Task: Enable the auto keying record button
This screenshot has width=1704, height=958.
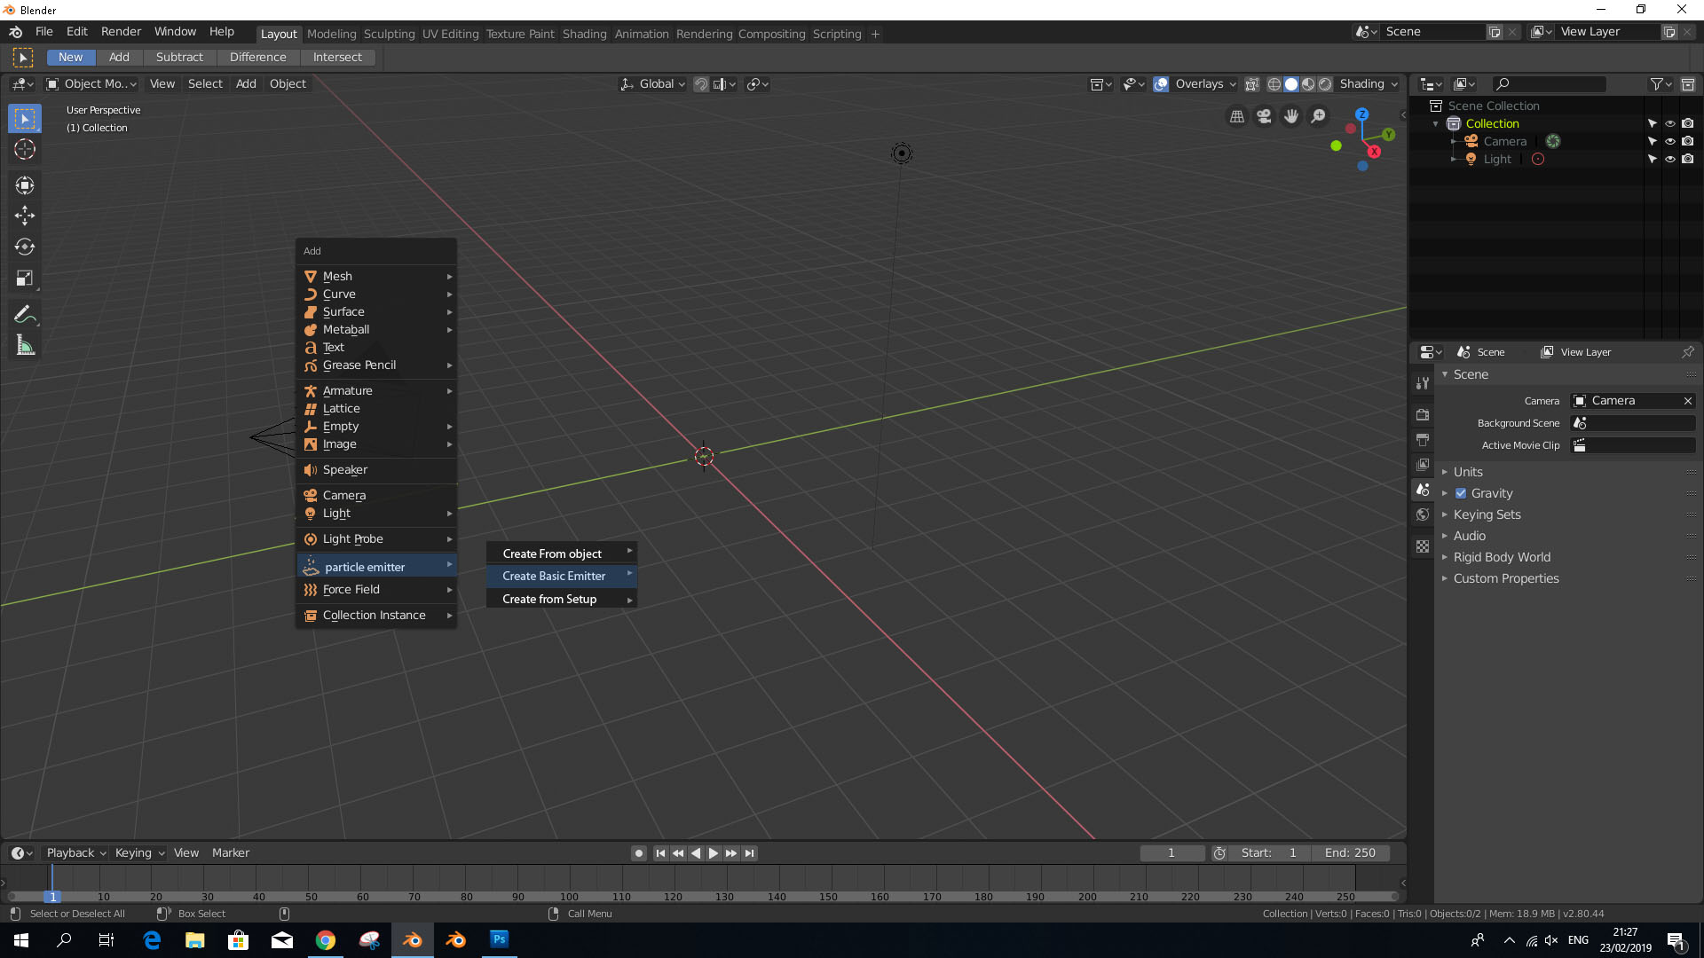Action: click(638, 852)
